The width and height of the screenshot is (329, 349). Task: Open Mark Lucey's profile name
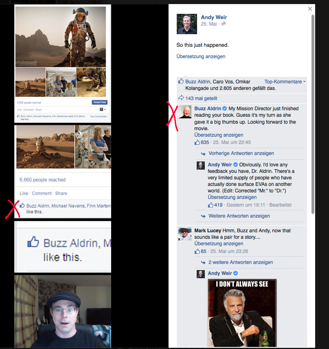pos(208,230)
